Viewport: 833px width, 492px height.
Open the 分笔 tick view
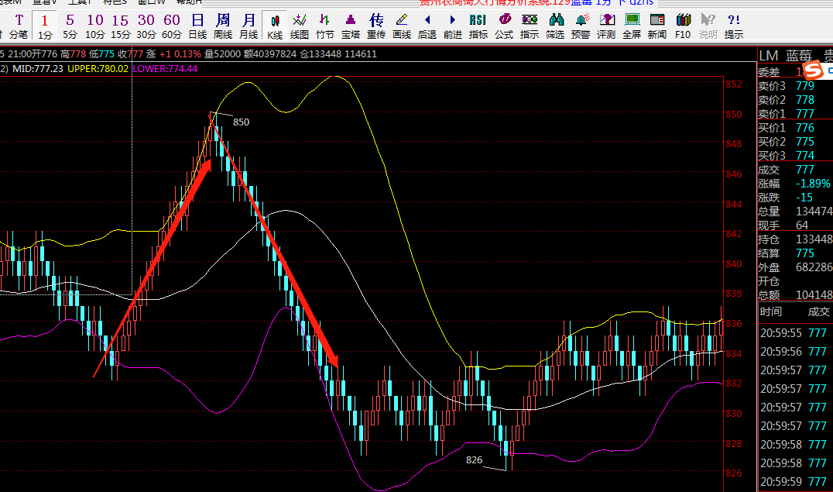click(18, 26)
